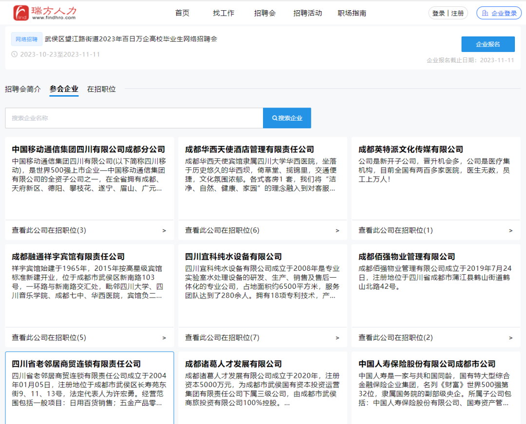The width and height of the screenshot is (526, 424).
Task: Click the 企业报名 button
Action: click(488, 44)
